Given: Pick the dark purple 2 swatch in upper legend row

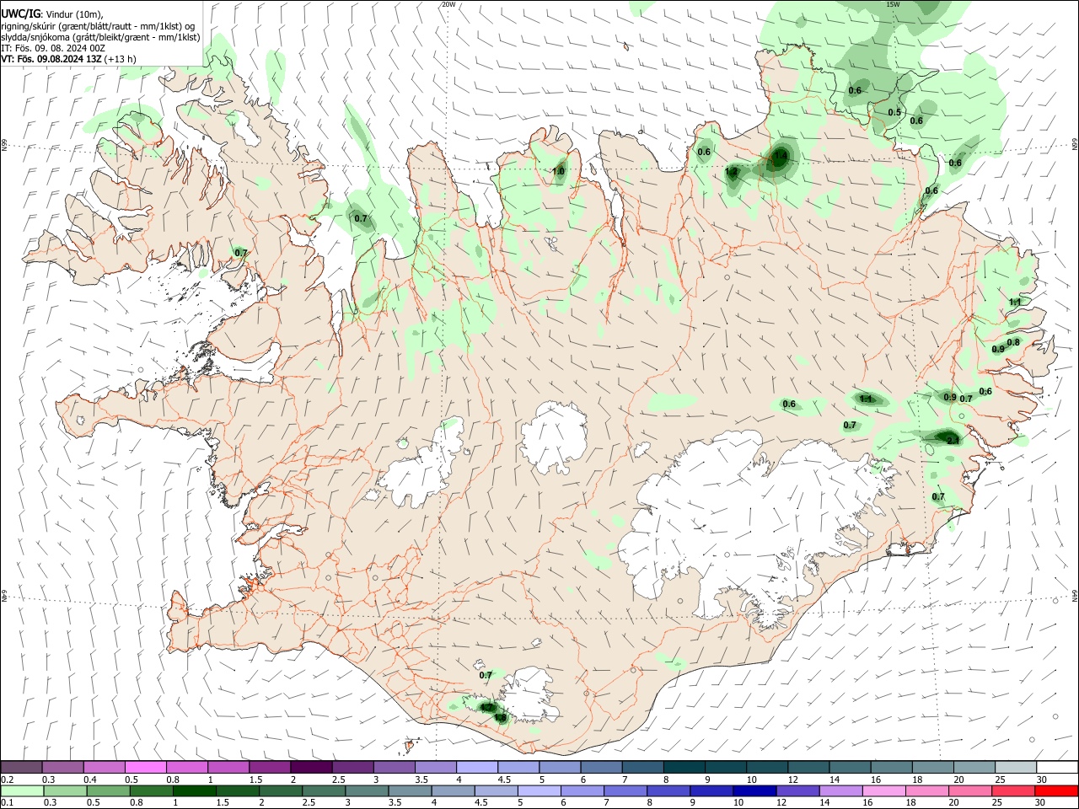Looking at the screenshot, I should click(x=311, y=768).
